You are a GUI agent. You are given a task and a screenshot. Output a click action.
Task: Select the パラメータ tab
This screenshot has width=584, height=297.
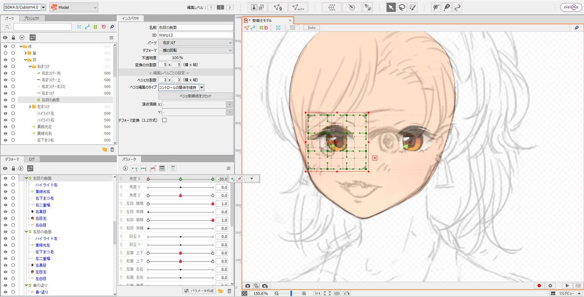pos(129,159)
